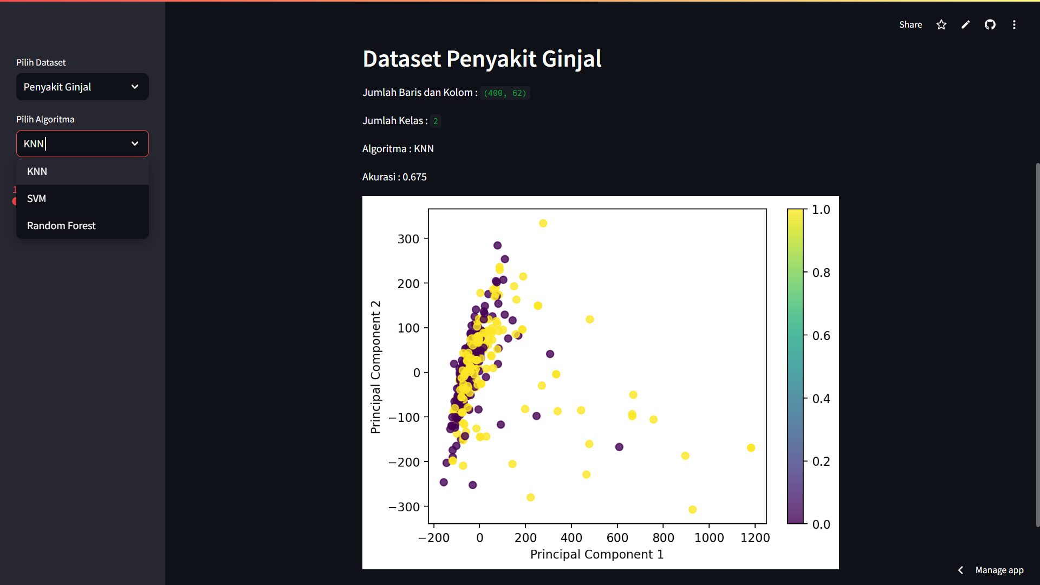Select SVM from the algorithm list
The image size is (1040, 585).
[82, 198]
